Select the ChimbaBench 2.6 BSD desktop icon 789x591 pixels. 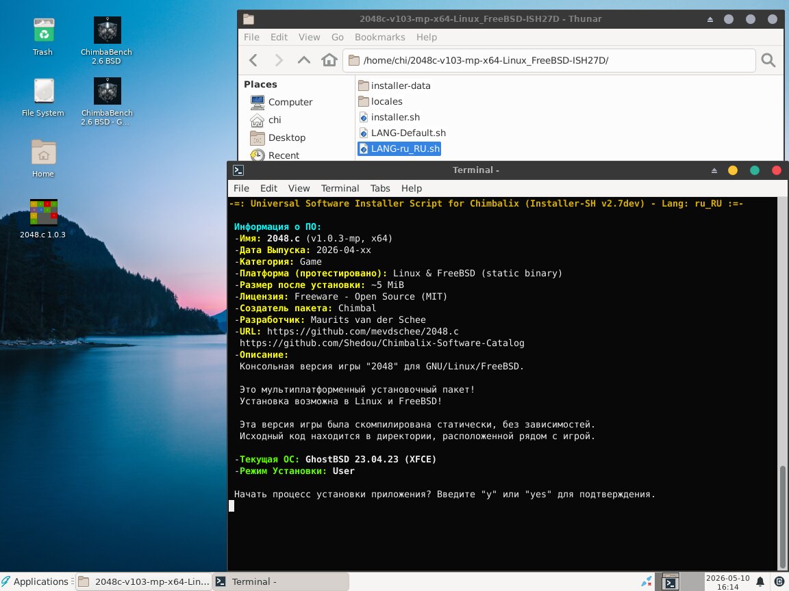(x=107, y=40)
